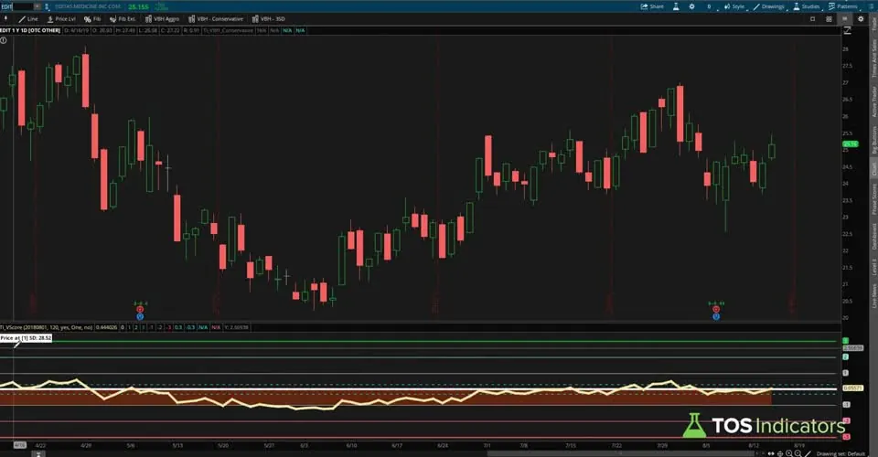Open chart settings gear in top bar
Screen dimensions: 878x457
coord(691,6)
